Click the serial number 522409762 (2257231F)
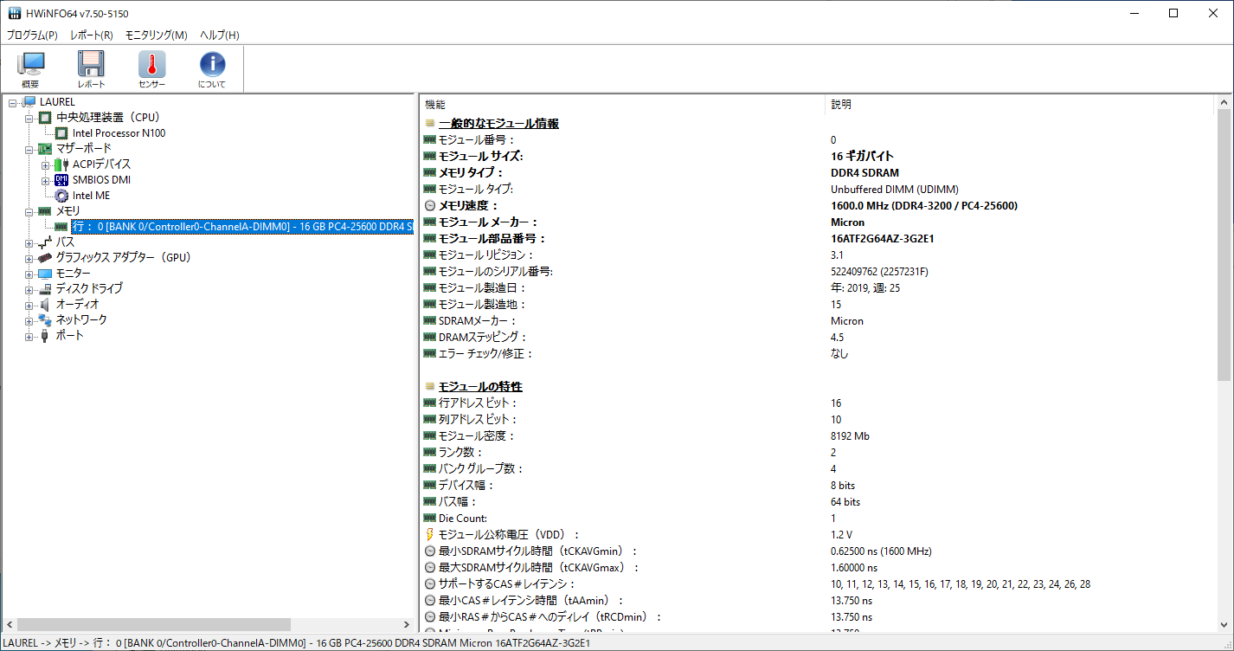This screenshot has height=651, width=1234. point(879,272)
